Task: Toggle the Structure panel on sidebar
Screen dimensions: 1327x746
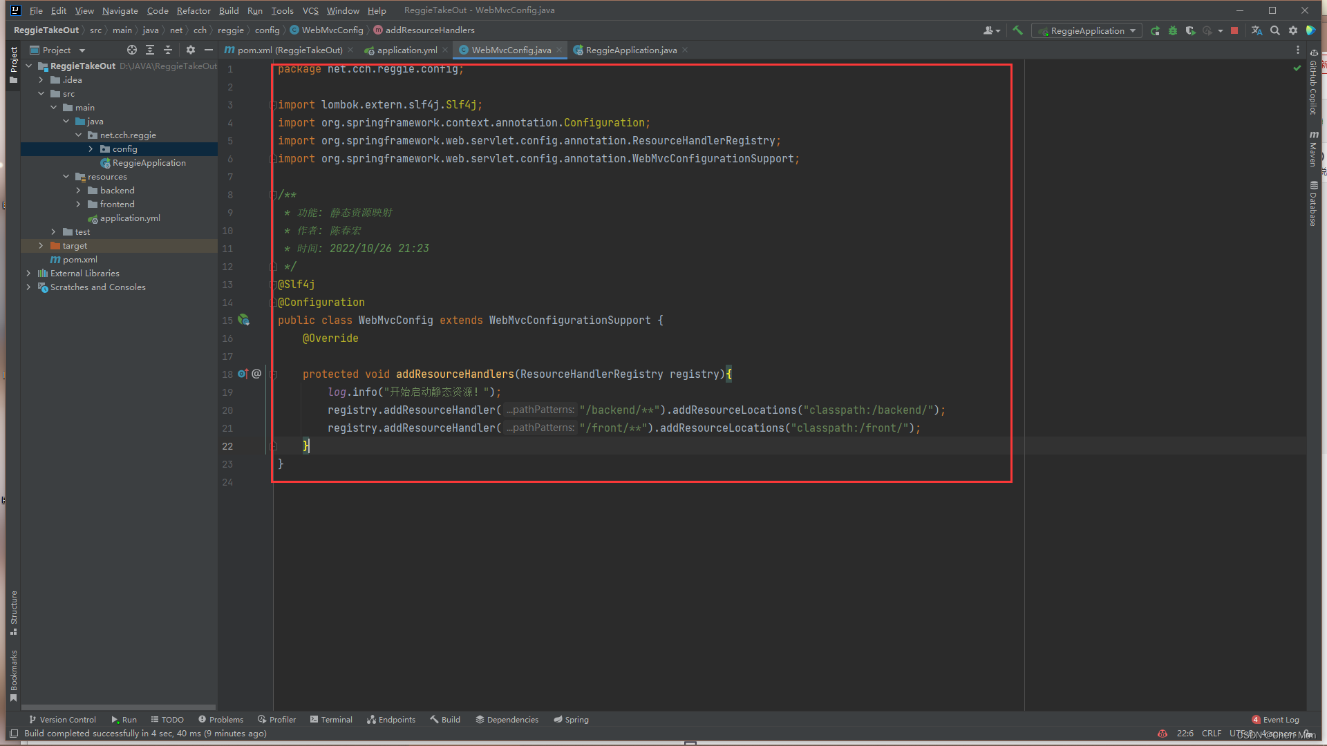Action: (10, 612)
